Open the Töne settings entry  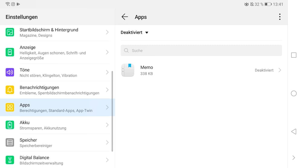point(57,72)
